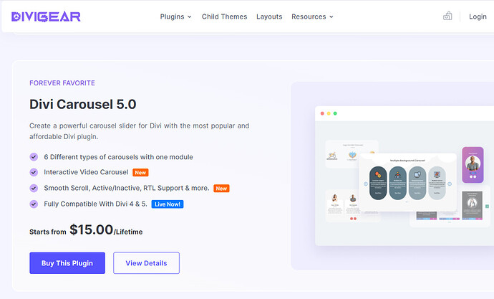Click checkmark icon beside Interactive Video Carousel
494x299 pixels.
34,172
